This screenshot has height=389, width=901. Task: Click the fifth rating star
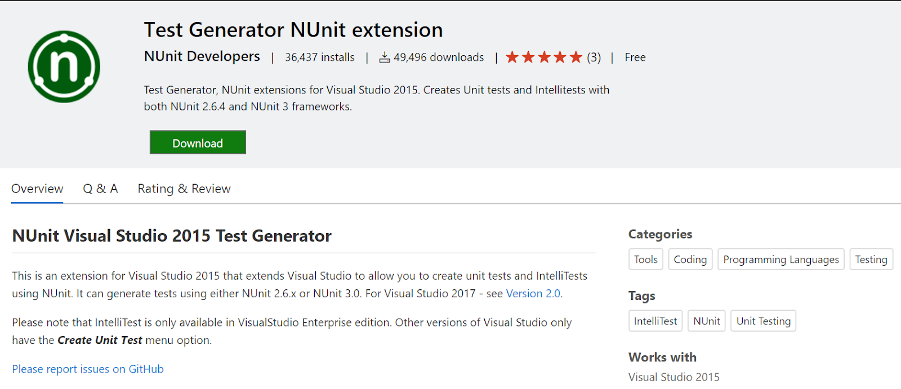tap(576, 57)
